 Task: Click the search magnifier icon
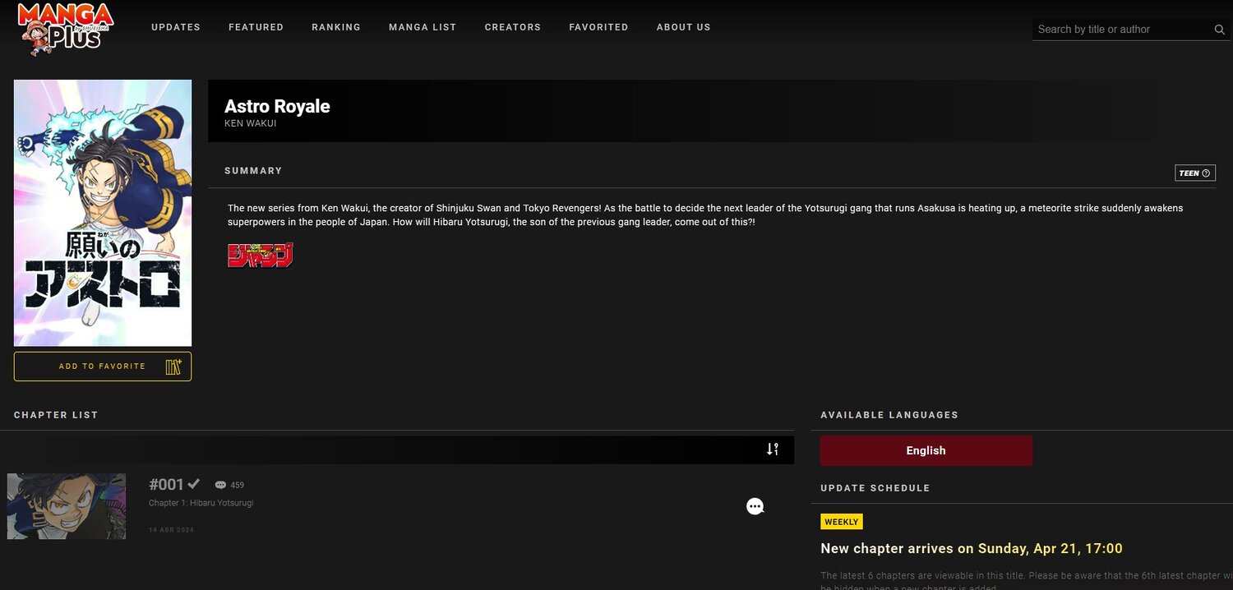tap(1219, 30)
